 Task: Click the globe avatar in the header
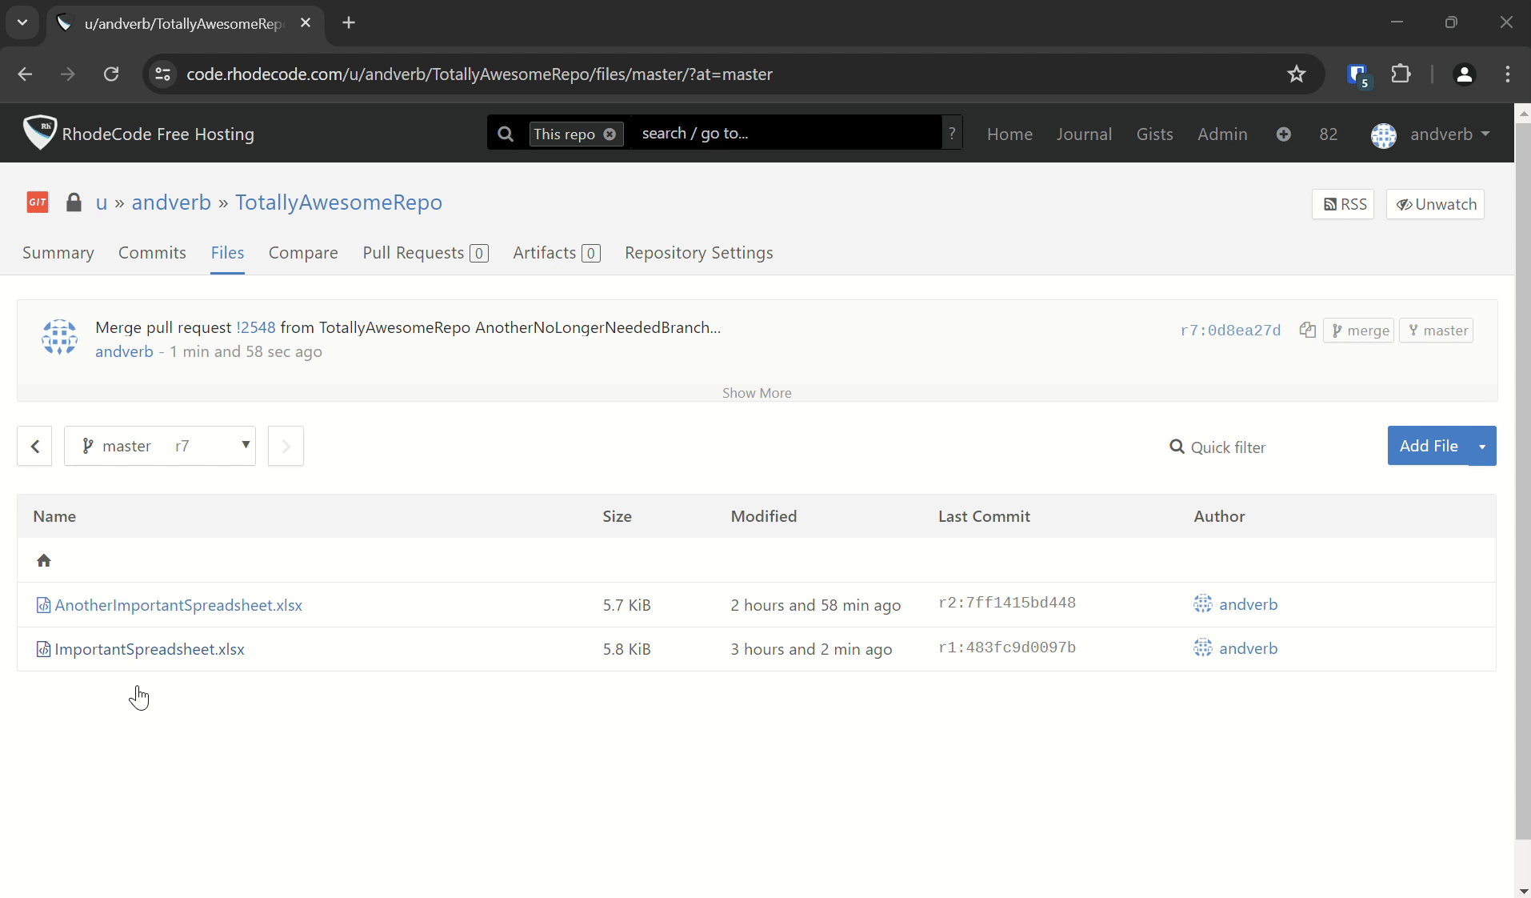[1384, 134]
